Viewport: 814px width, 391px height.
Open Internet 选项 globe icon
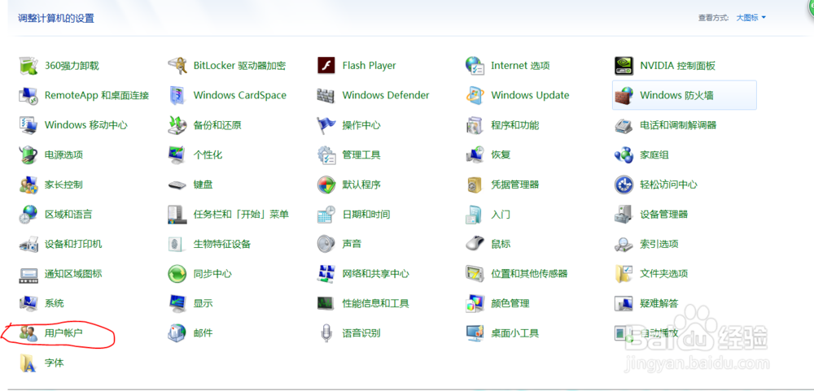tap(475, 65)
